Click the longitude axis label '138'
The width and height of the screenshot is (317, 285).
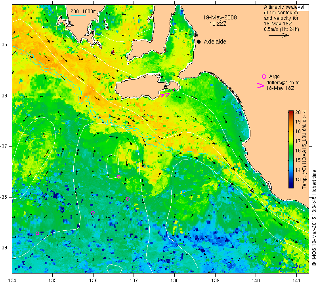coord(174,281)
